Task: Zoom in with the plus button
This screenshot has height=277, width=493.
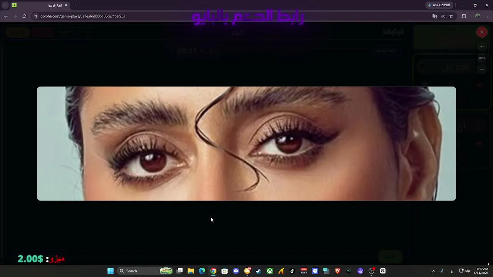Action: tap(482, 47)
